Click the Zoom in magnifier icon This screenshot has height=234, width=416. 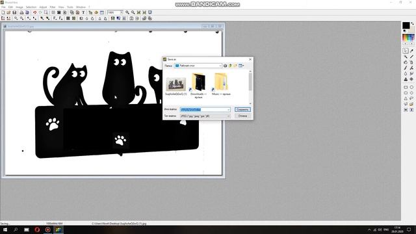click(x=127, y=12)
